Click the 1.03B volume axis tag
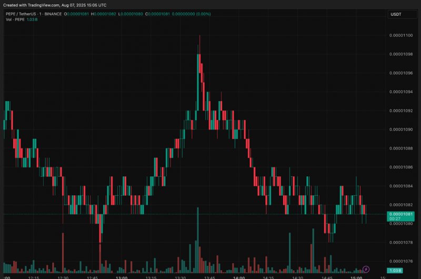421x279 pixels. [x=395, y=271]
